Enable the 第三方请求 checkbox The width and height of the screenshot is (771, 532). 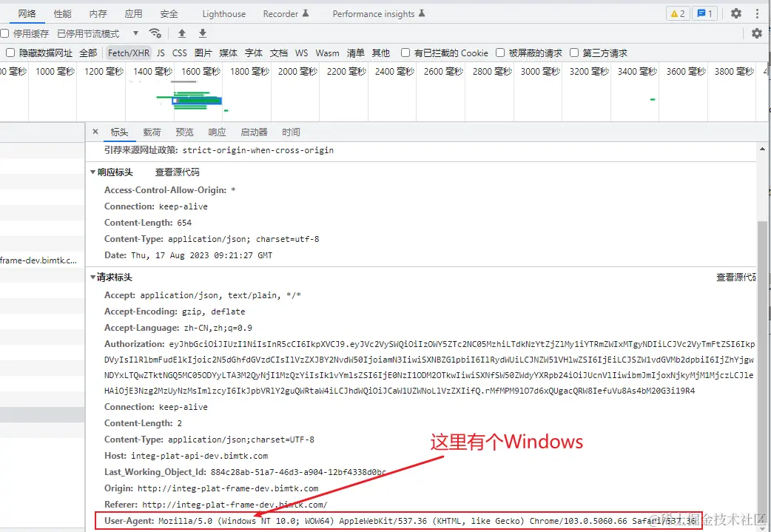pos(574,53)
